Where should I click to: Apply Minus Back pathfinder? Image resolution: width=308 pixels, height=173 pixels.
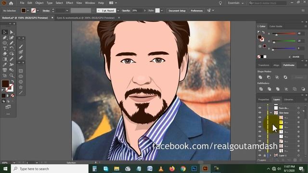tap(303, 89)
